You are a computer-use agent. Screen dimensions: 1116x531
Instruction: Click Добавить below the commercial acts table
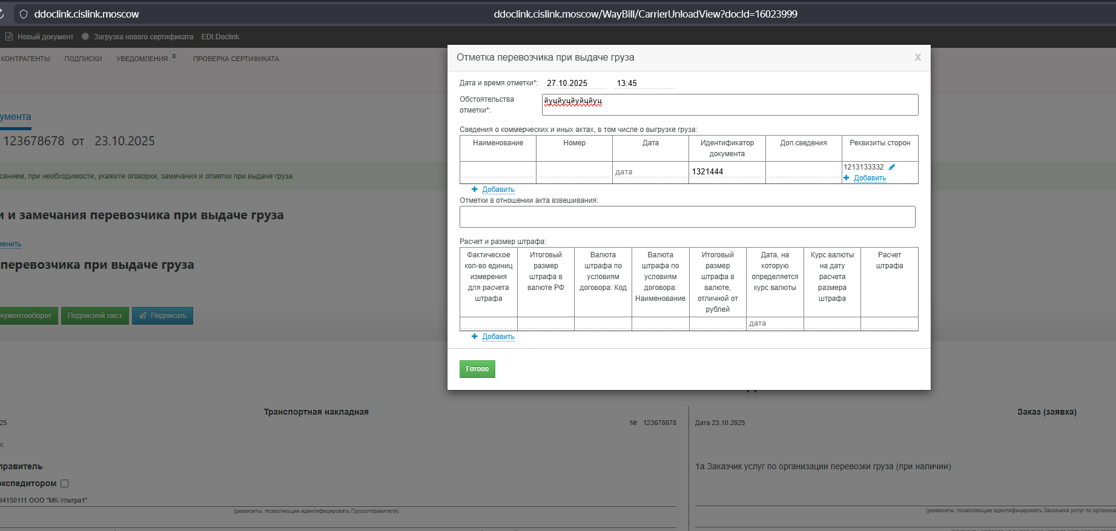click(x=498, y=190)
